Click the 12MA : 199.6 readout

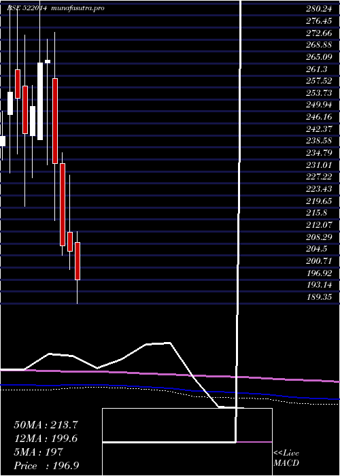click(46, 439)
